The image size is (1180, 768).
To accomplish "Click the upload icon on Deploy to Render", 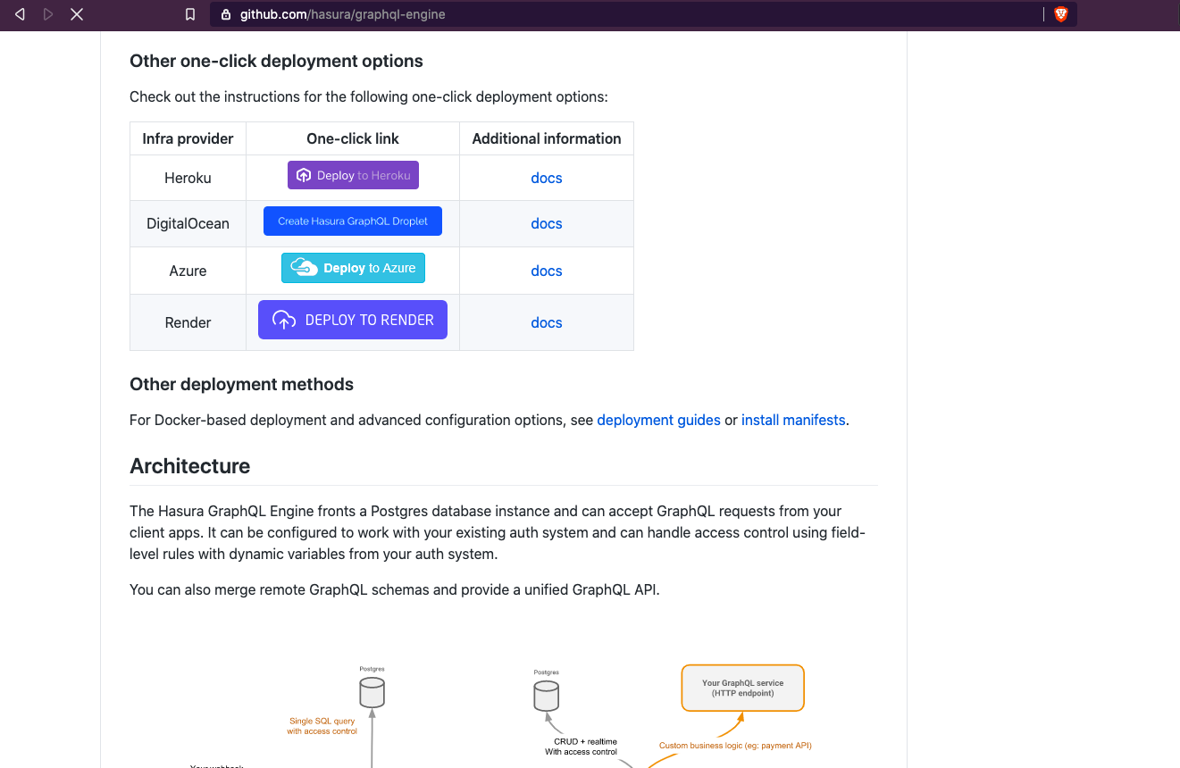I will click(x=284, y=320).
